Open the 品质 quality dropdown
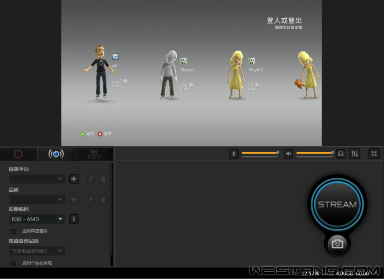Image resolution: width=384 pixels, height=279 pixels. click(x=37, y=200)
